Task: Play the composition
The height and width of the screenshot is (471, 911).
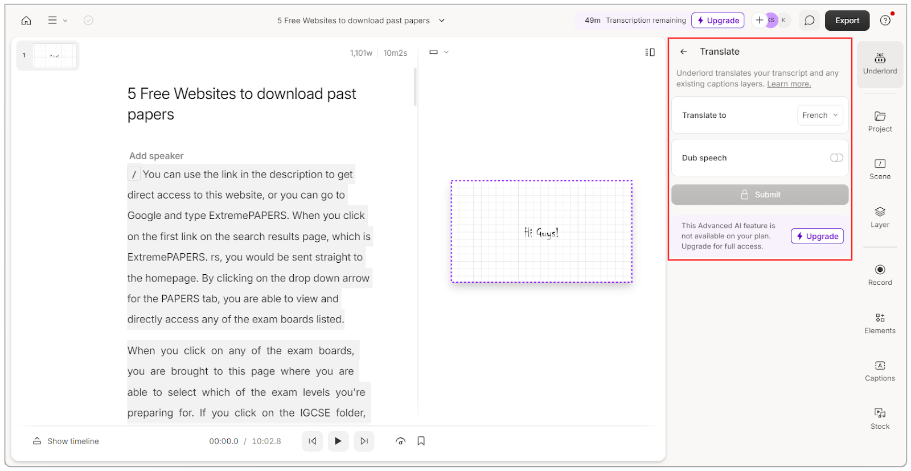Action: click(x=338, y=441)
